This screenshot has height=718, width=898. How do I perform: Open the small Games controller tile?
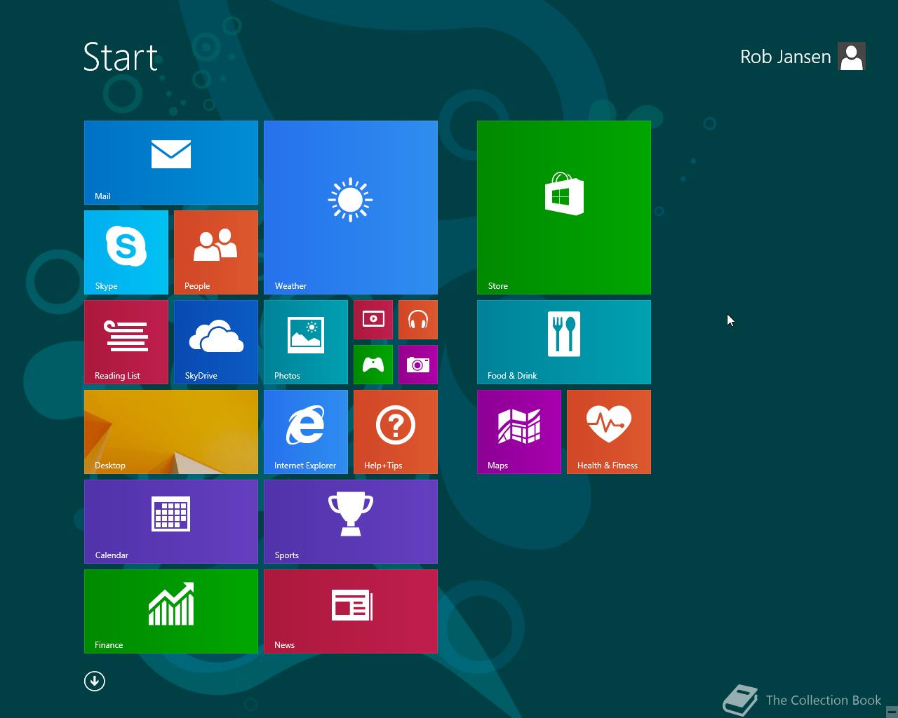click(373, 365)
